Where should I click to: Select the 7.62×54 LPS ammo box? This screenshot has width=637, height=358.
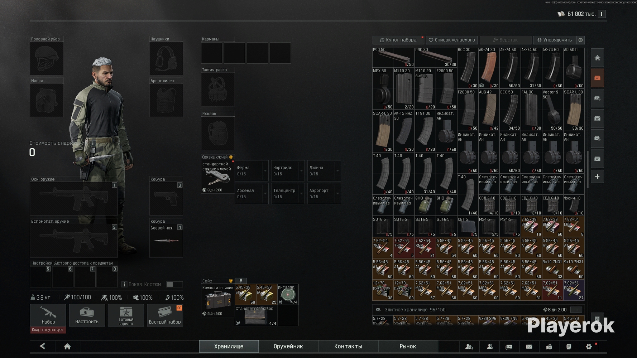click(574, 227)
